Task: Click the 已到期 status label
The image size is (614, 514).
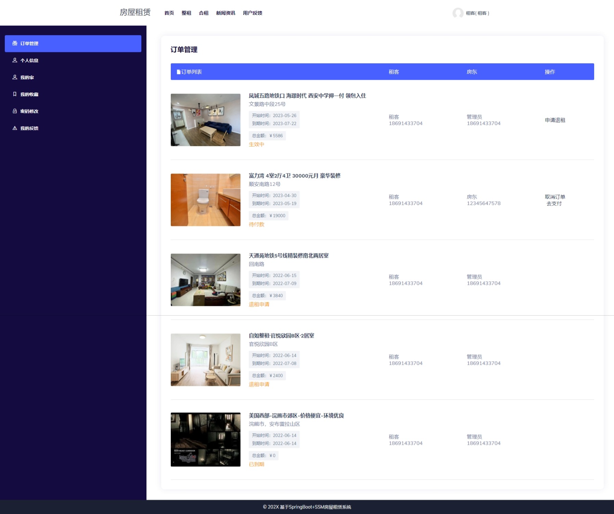Action: pyautogui.click(x=256, y=464)
